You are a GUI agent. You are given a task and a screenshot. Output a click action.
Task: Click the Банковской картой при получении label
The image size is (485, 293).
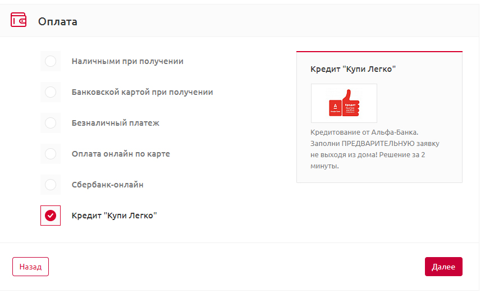coord(142,92)
